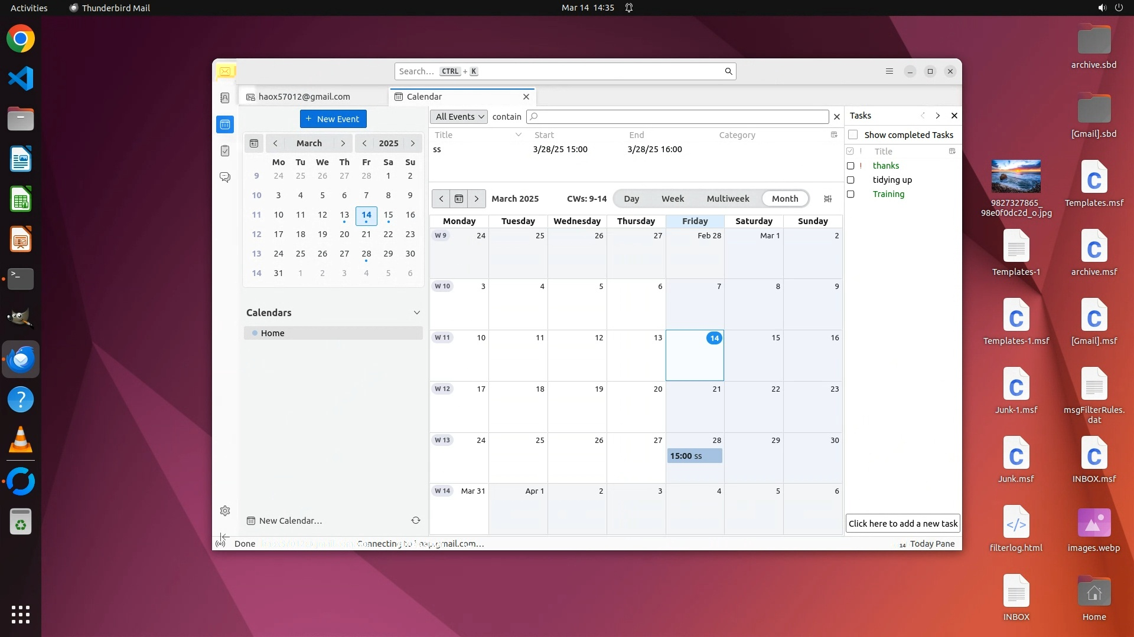Open the Thunderbird app hamburger menu
This screenshot has height=637, width=1134.
[889, 71]
